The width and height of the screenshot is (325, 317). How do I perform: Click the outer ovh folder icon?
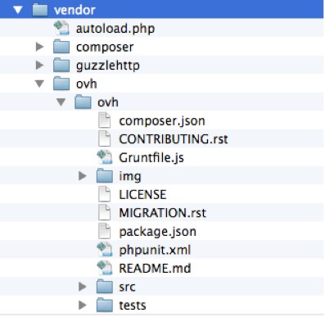tap(61, 84)
